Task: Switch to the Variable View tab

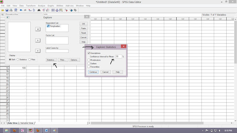Action: (x=27, y=123)
